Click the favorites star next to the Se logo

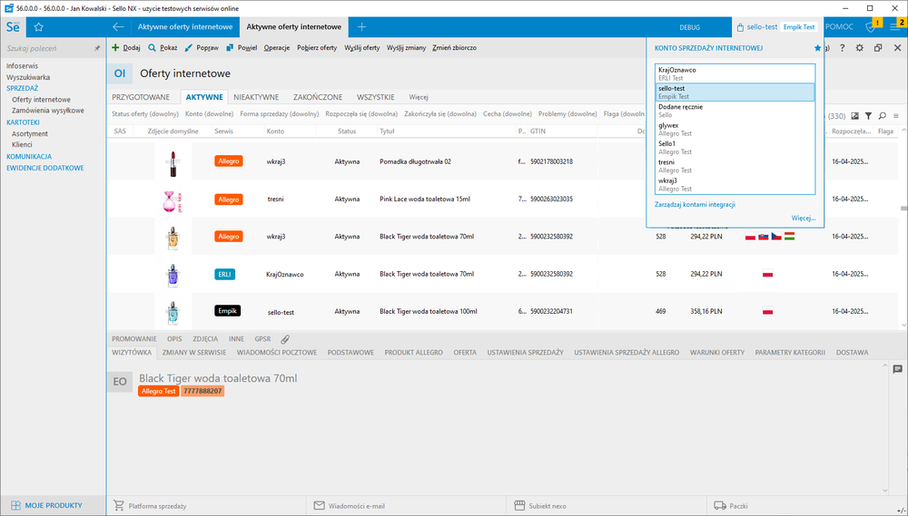(38, 27)
